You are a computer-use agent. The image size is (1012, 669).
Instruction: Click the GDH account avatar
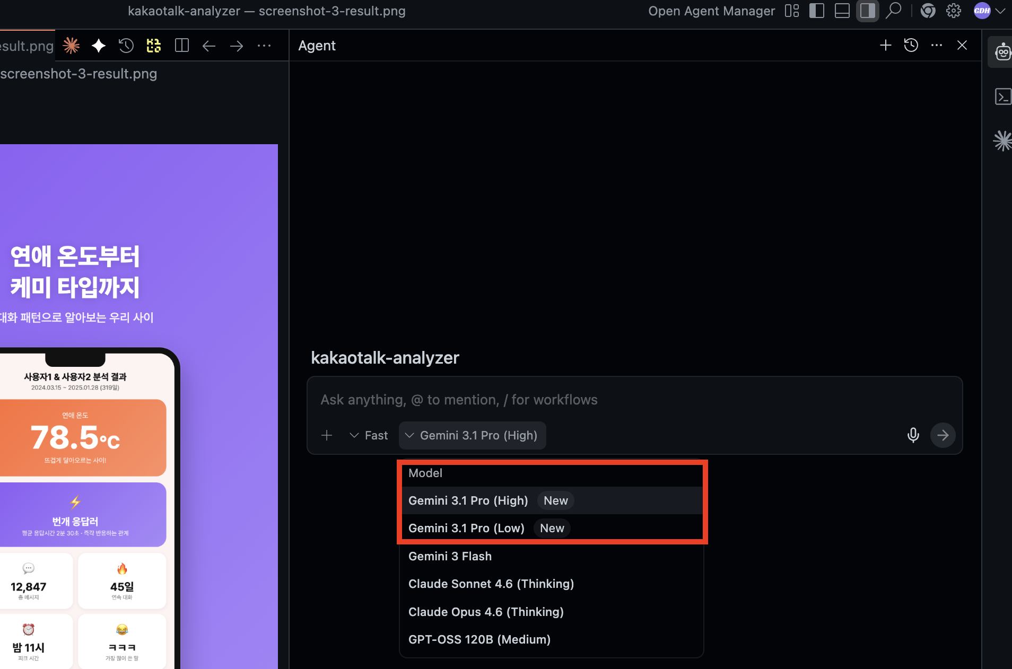[982, 11]
